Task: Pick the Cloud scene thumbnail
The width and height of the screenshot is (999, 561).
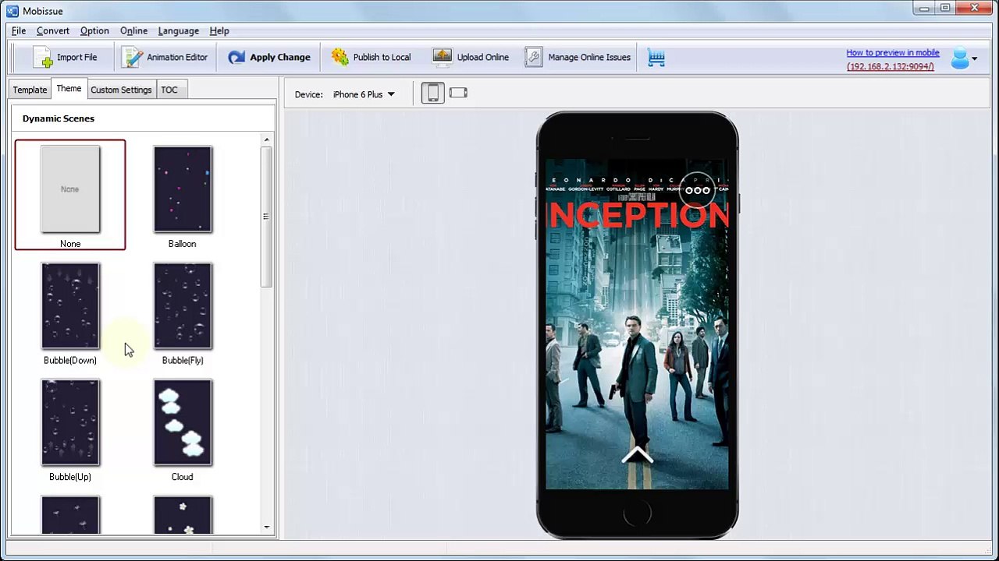Action: click(183, 422)
